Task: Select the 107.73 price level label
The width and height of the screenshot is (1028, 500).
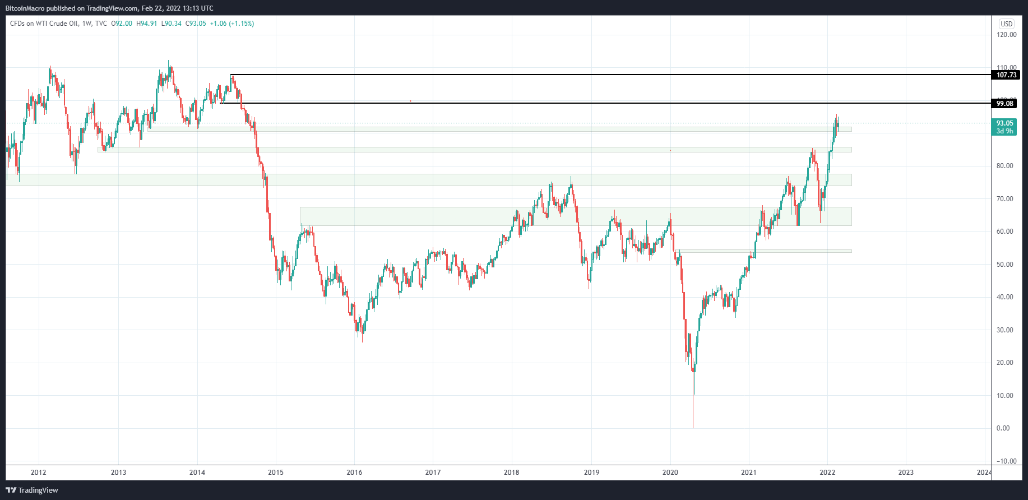Action: [x=1006, y=75]
